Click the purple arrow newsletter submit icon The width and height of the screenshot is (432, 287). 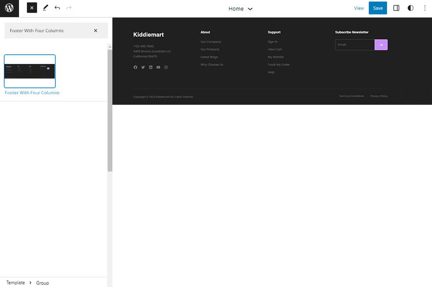[381, 44]
